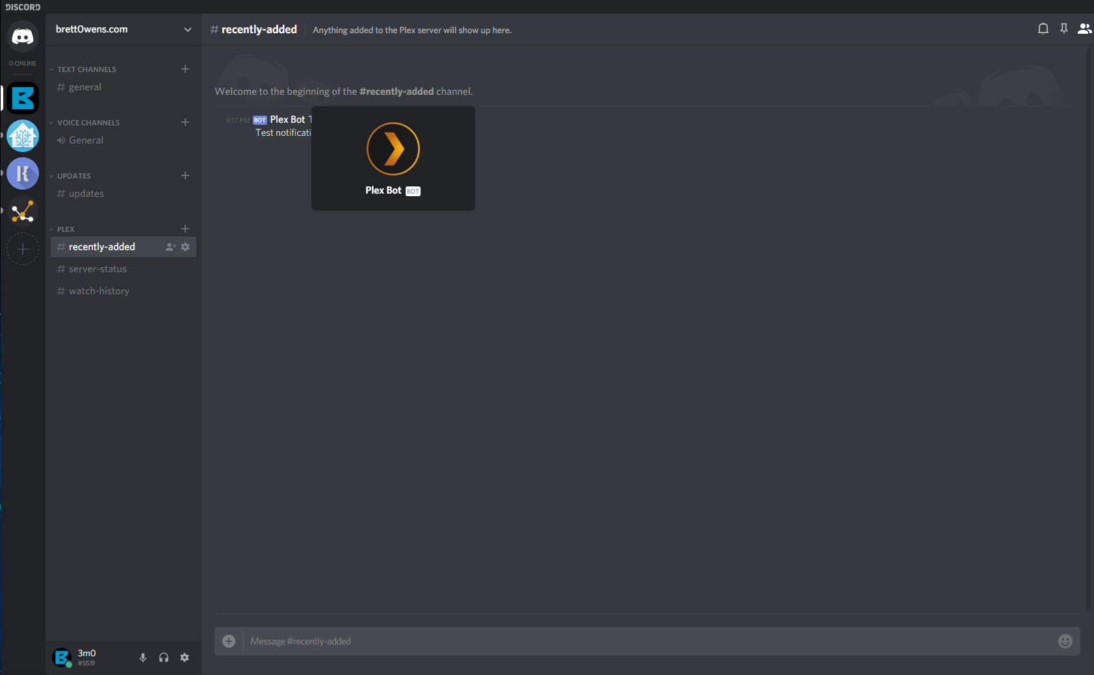This screenshot has width=1094, height=675.
Task: Click the 9:17 PM message timestamp
Action: [237, 120]
